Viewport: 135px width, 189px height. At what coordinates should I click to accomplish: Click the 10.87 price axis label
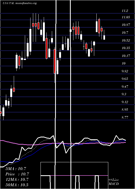pos(126,25)
